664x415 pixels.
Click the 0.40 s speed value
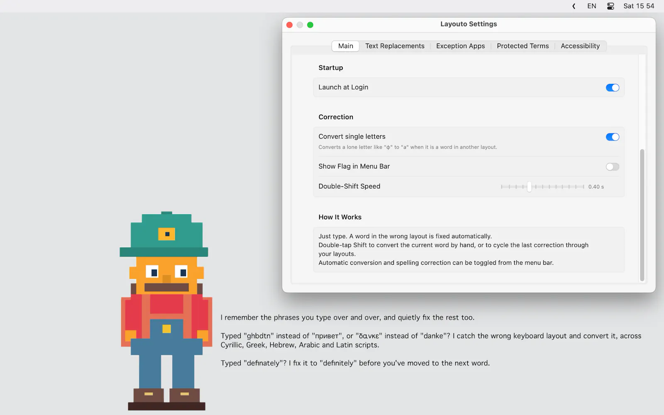596,187
